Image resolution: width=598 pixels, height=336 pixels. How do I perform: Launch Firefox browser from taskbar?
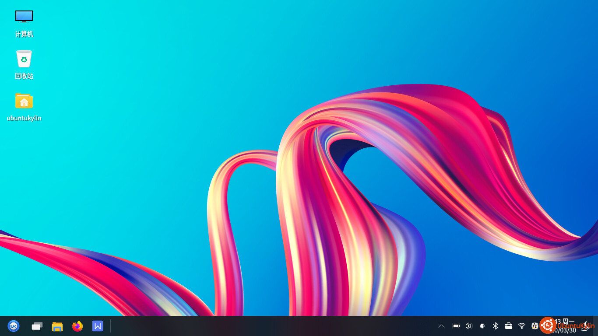[77, 326]
